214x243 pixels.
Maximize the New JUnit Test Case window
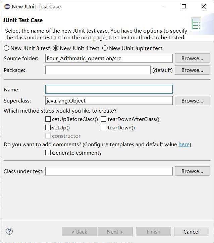pyautogui.click(x=184, y=6)
